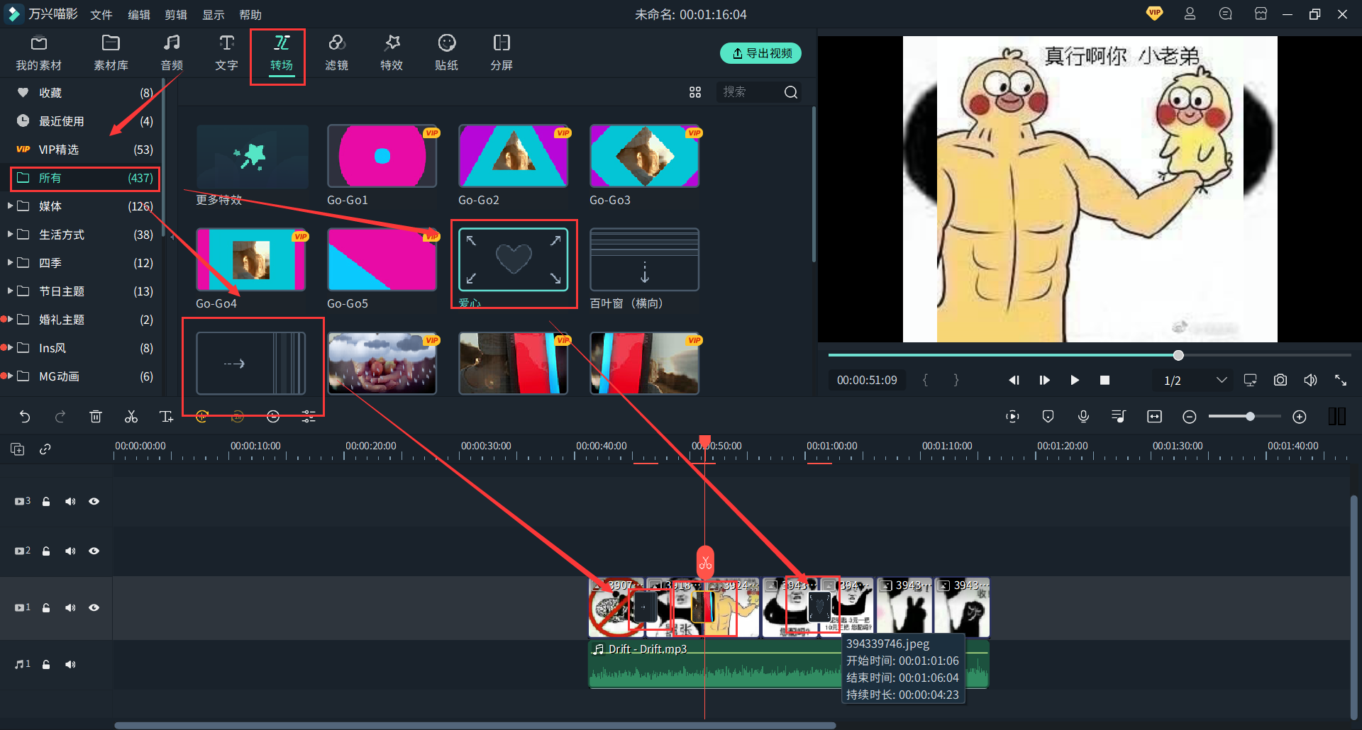Select the 百叶窗（横向）transition thumbnail
Image resolution: width=1362 pixels, height=730 pixels.
pyautogui.click(x=644, y=259)
